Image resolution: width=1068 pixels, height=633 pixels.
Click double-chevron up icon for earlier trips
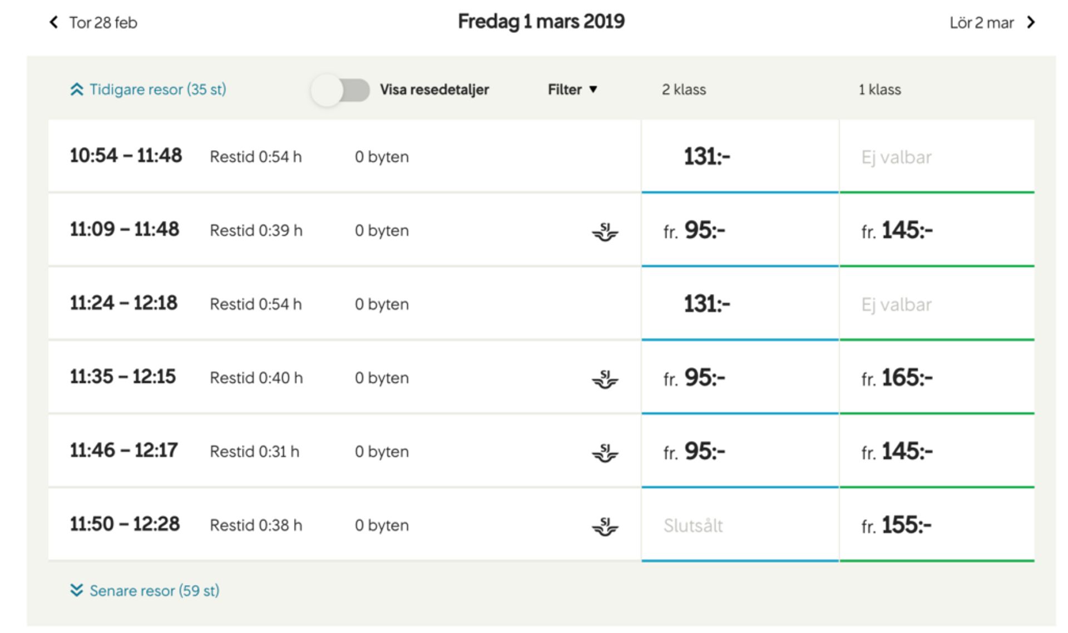(x=77, y=90)
